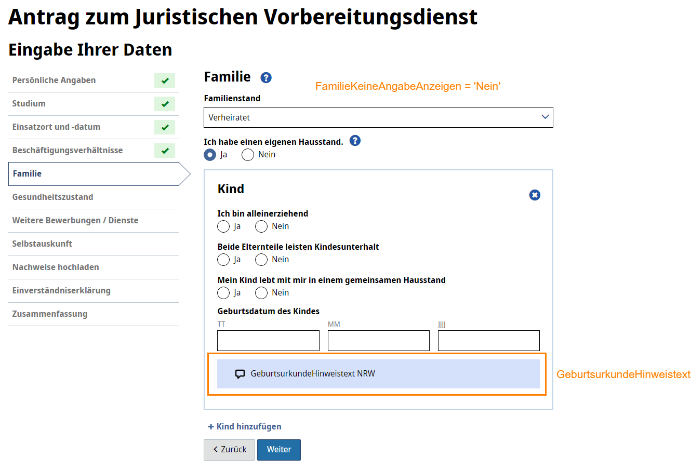Image resolution: width=691 pixels, height=471 pixels.
Task: Focus the MM month field for Geburtsdatum
Action: pyautogui.click(x=379, y=341)
